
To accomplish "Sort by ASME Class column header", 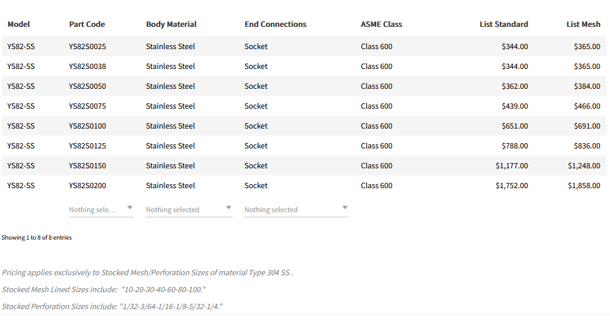I will click(381, 25).
